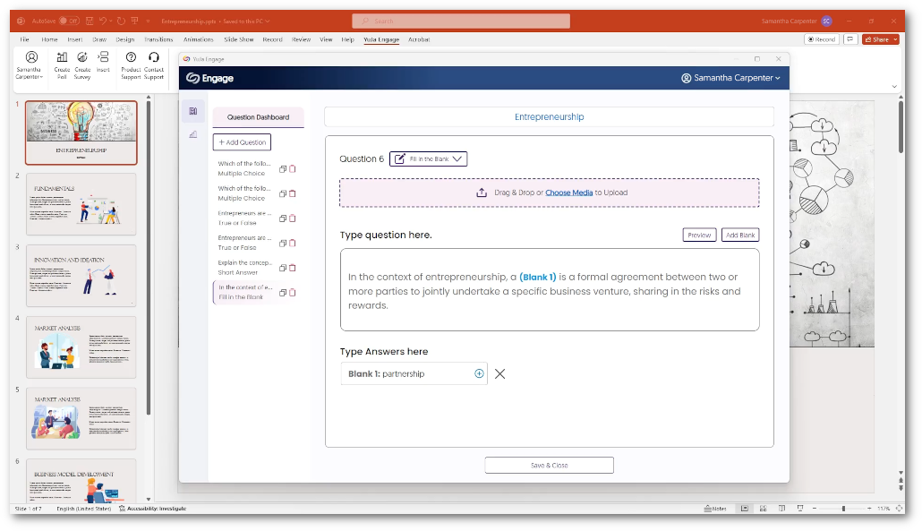Open the Fill in the Blank question type dropdown
Viewport: 922px width, 531px height.
pos(428,158)
